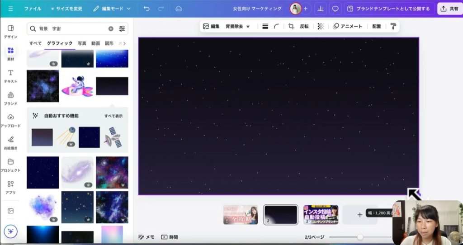Open the search filter sliders icon
463x245 pixels.
(122, 28)
